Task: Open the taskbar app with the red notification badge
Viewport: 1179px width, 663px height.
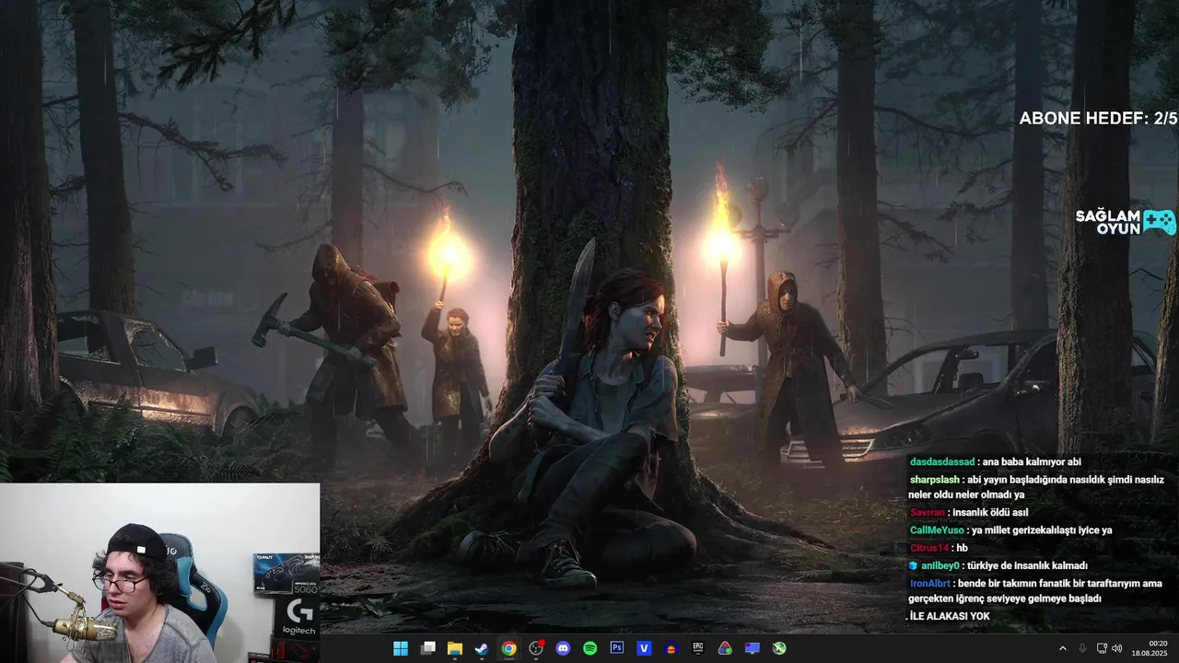Action: 536,648
